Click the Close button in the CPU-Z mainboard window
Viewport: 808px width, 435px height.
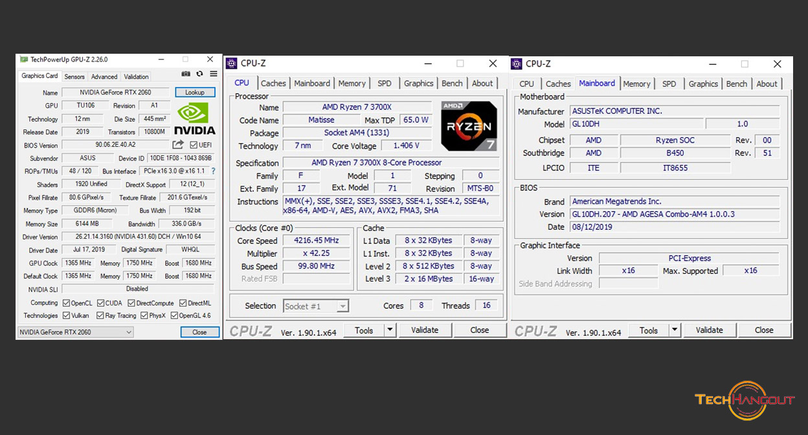(764, 330)
